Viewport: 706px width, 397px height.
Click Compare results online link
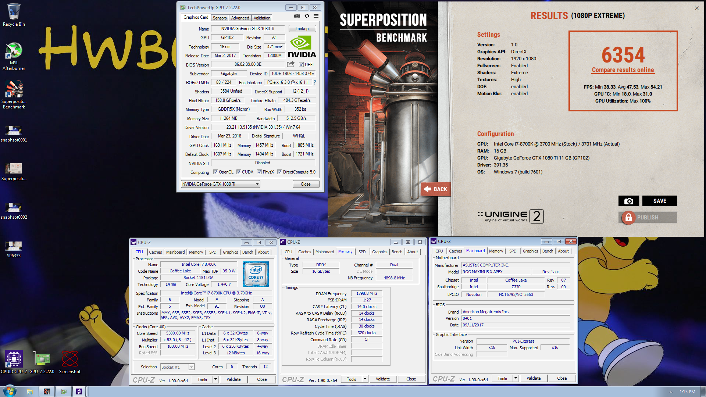[x=623, y=70]
